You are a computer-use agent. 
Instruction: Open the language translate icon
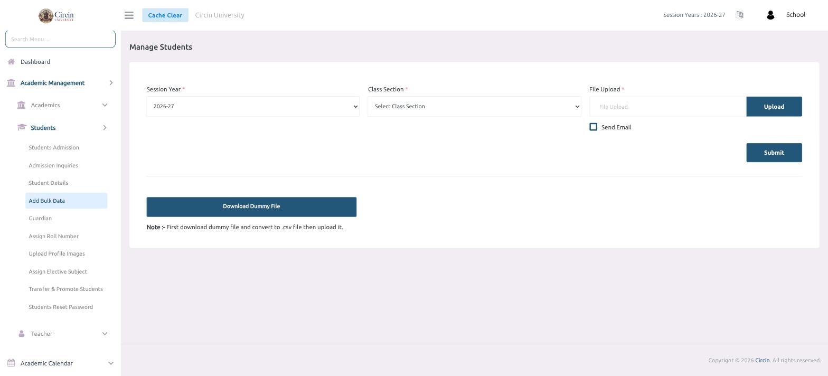tap(739, 15)
